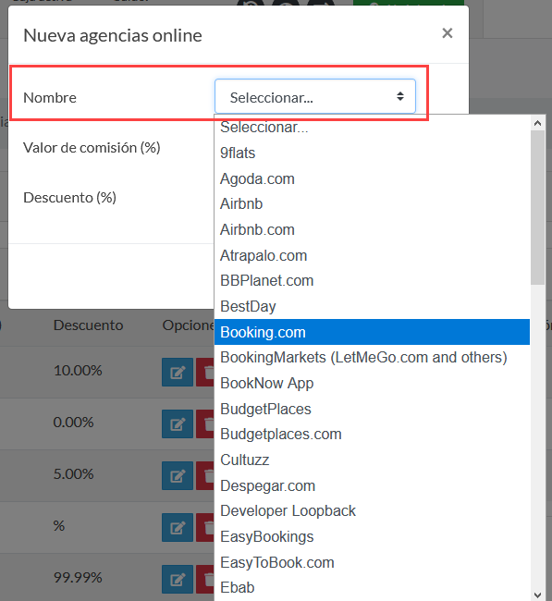Edit the row with 99.99% discount
552x601 pixels.
[x=178, y=579]
